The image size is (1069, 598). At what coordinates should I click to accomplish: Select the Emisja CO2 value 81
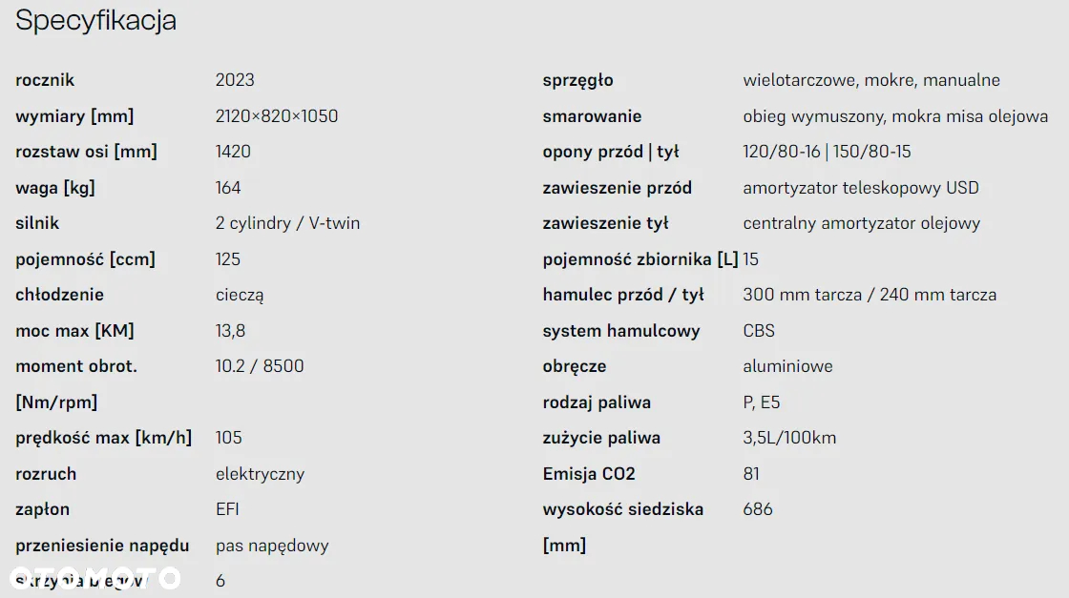click(750, 473)
